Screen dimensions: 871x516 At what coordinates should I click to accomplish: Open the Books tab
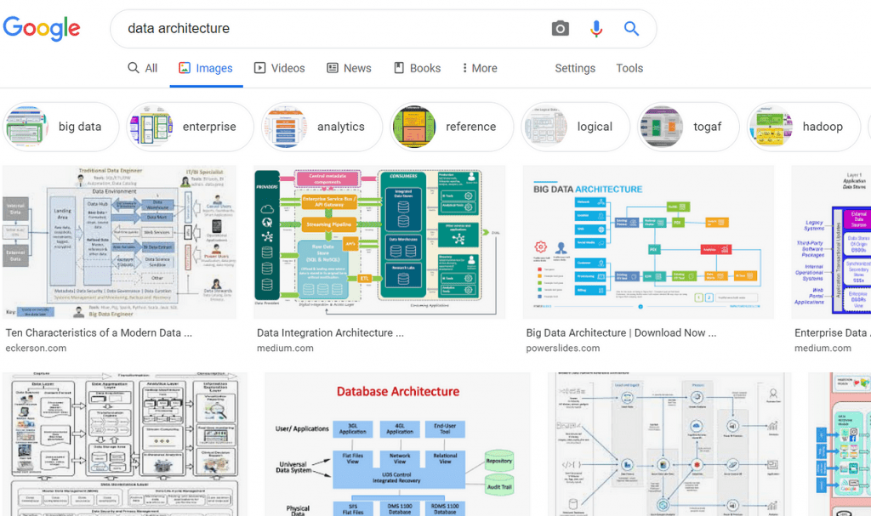417,68
